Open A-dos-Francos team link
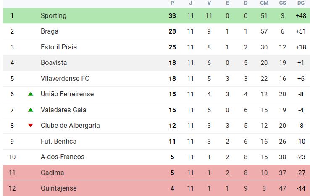310x196 pixels. click(x=63, y=157)
